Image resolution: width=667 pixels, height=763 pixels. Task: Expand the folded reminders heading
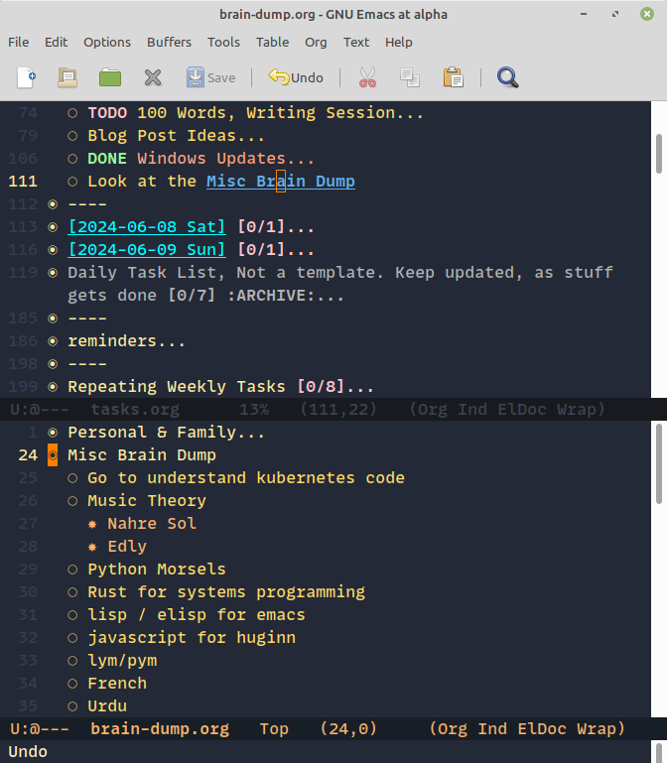pos(126,340)
